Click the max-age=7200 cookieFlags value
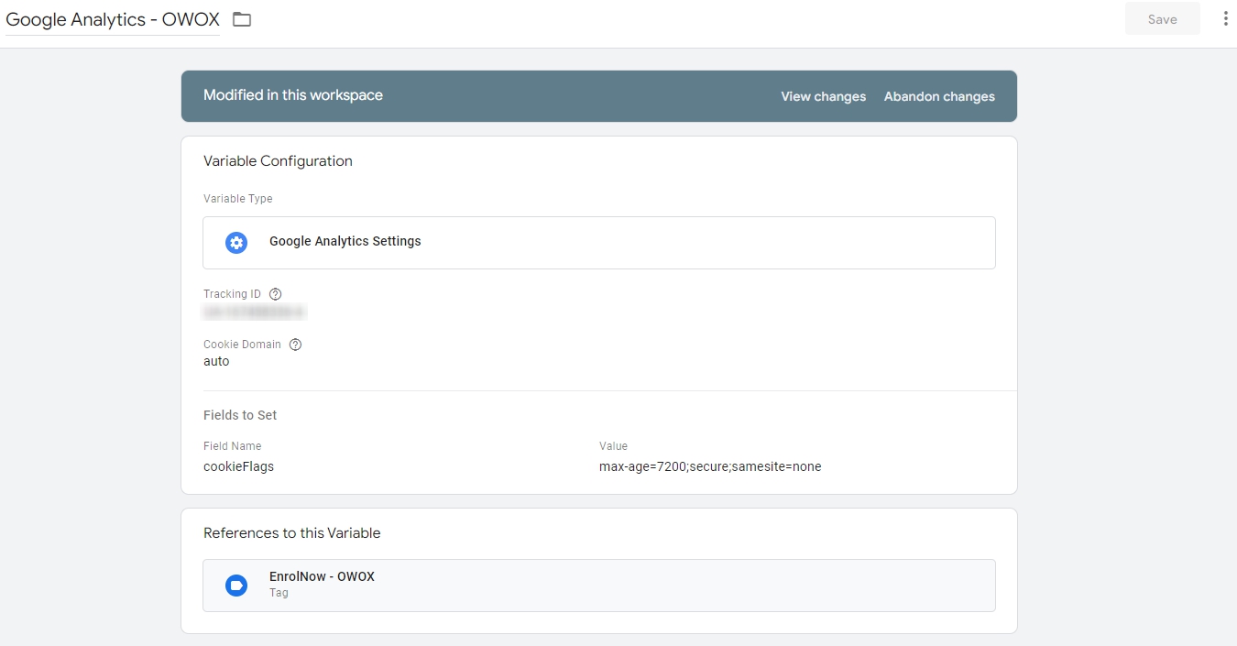 (710, 466)
